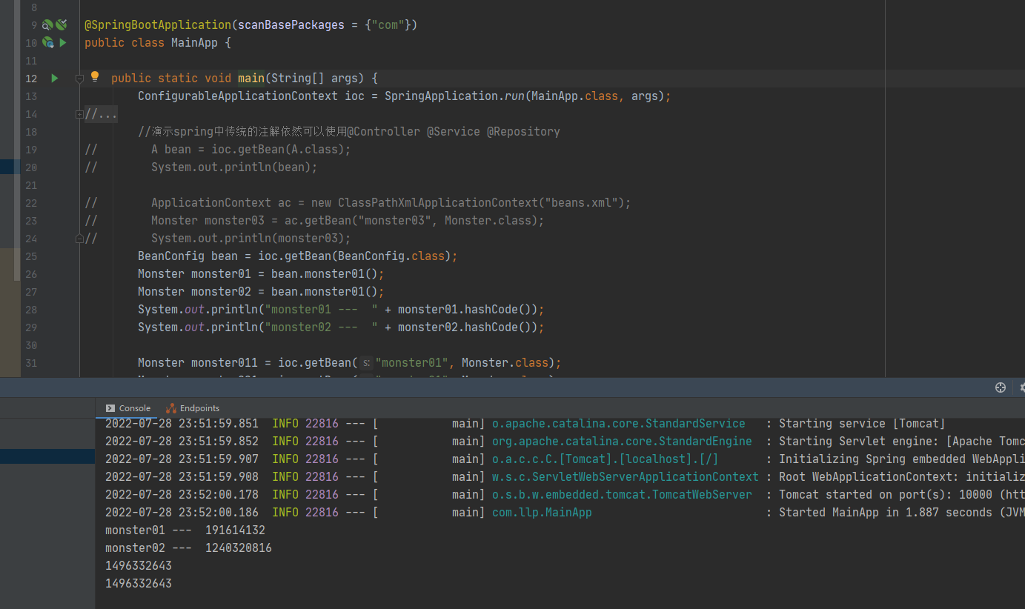Click the Spring bean search gutter icon on line 9
Viewport: 1025px width, 609px height.
pyautogui.click(x=48, y=25)
